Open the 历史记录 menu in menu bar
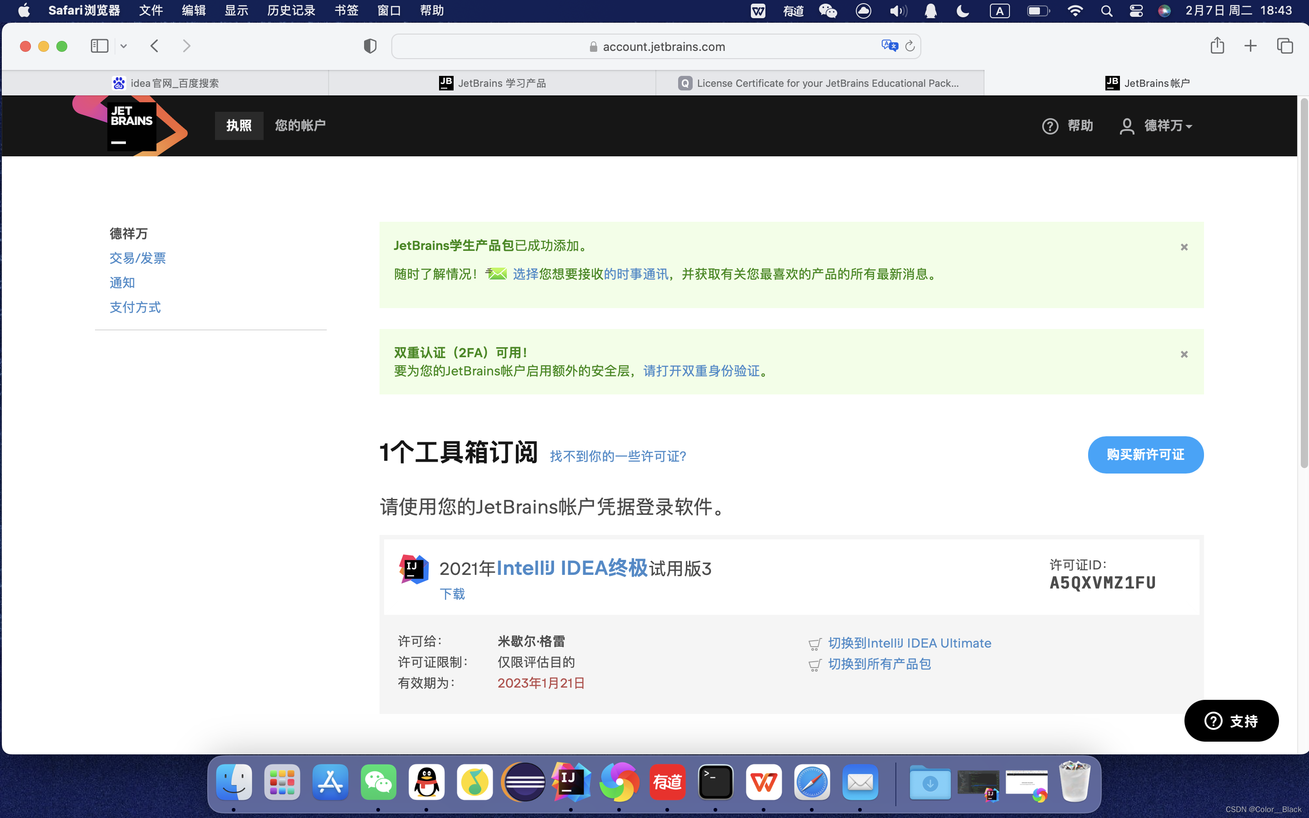This screenshot has width=1309, height=818. pyautogui.click(x=291, y=10)
